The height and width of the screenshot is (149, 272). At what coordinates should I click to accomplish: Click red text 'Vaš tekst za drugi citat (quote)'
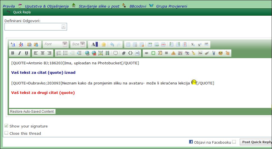coord(43,93)
